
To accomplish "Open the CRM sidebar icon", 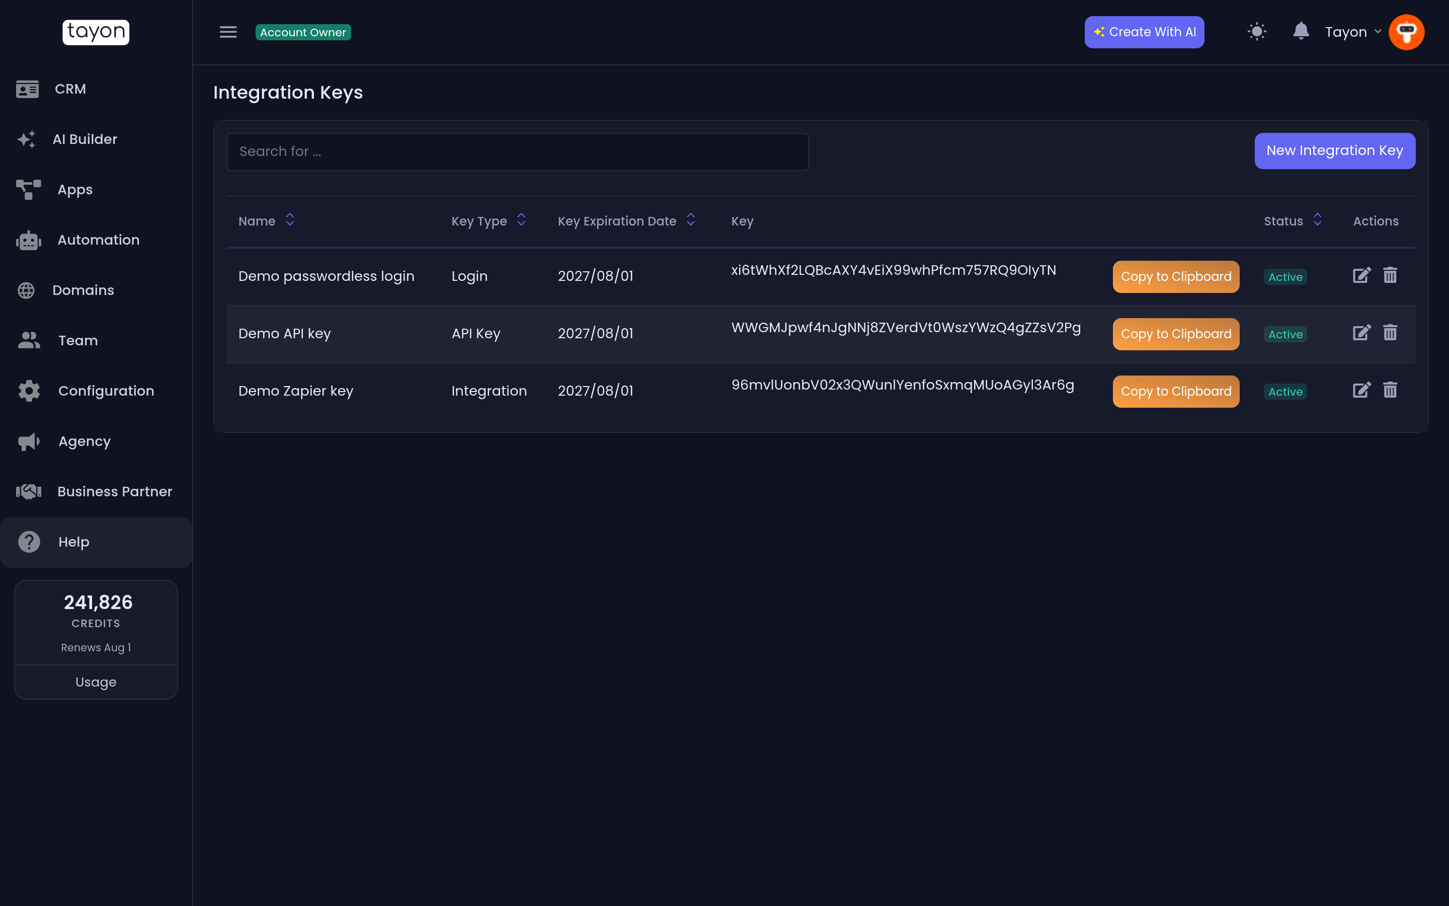I will (28, 89).
